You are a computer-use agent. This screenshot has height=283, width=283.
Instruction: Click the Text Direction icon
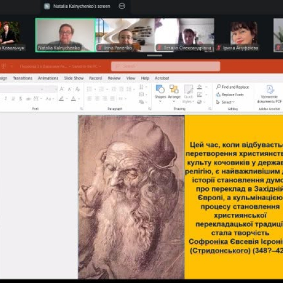point(141,87)
